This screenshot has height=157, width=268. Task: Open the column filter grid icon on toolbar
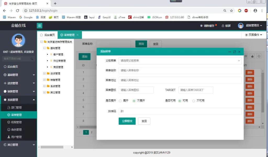246,56
